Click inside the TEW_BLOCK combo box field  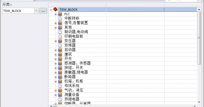click(x=18, y=11)
